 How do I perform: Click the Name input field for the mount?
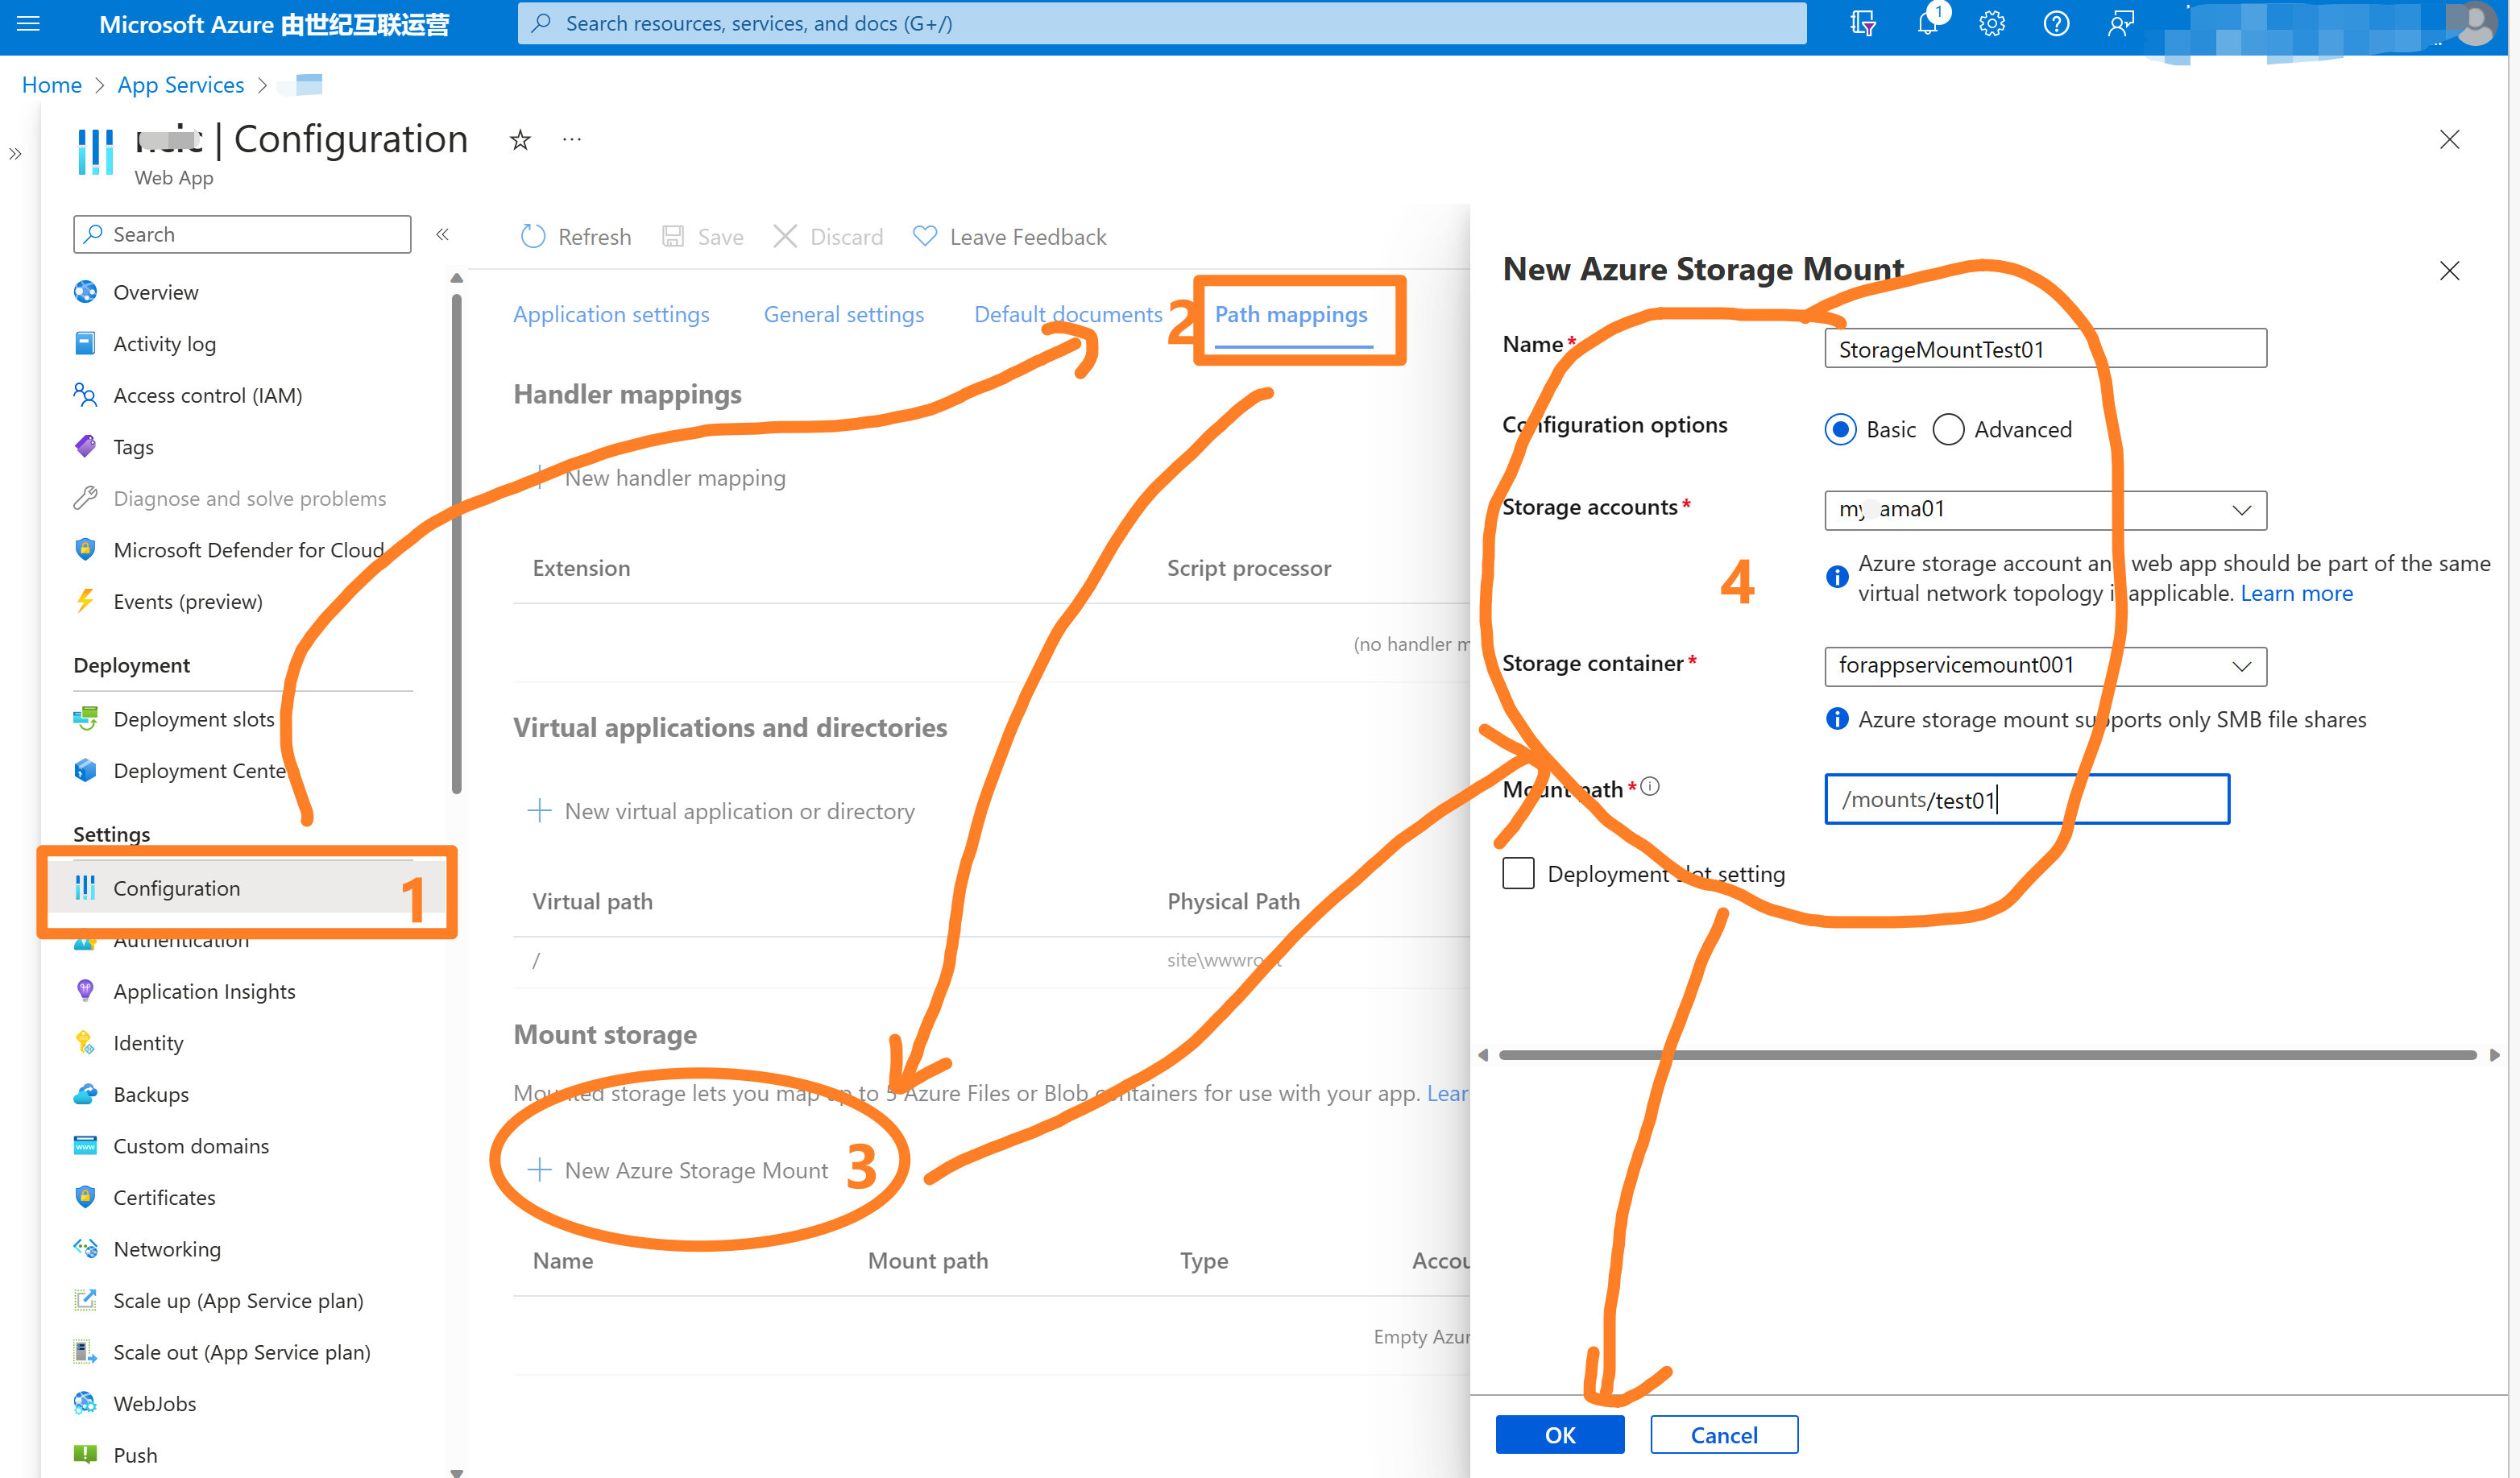click(2044, 350)
